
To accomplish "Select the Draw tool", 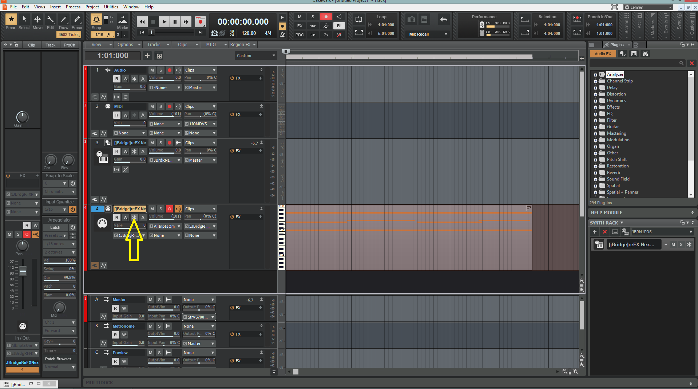I will [64, 22].
